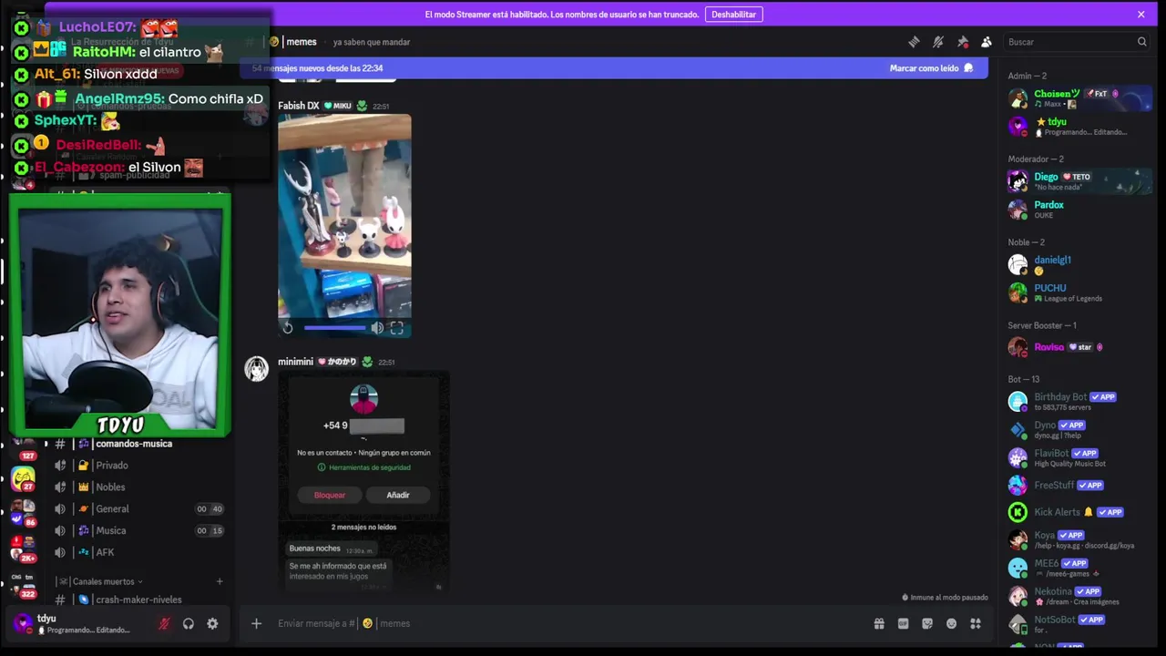Toggle deafen headphones icon
Image resolution: width=1166 pixels, height=656 pixels.
pos(189,624)
